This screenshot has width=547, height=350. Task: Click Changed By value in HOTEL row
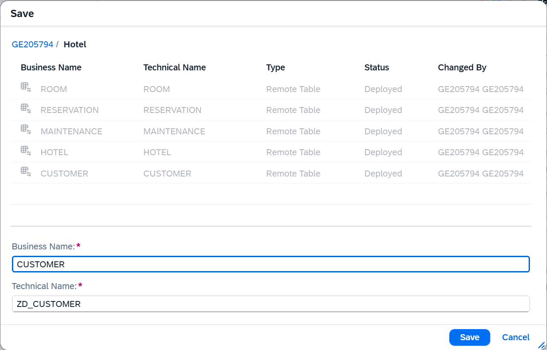click(x=481, y=152)
